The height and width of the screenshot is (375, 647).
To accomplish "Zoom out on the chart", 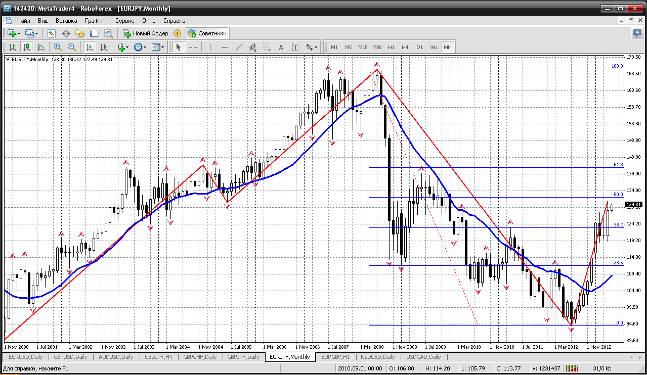I will click(x=72, y=47).
